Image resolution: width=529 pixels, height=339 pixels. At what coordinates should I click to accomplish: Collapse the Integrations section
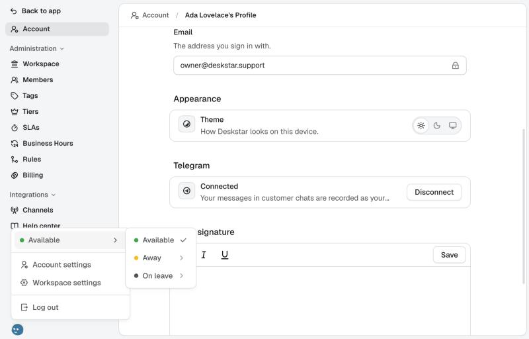(32, 195)
